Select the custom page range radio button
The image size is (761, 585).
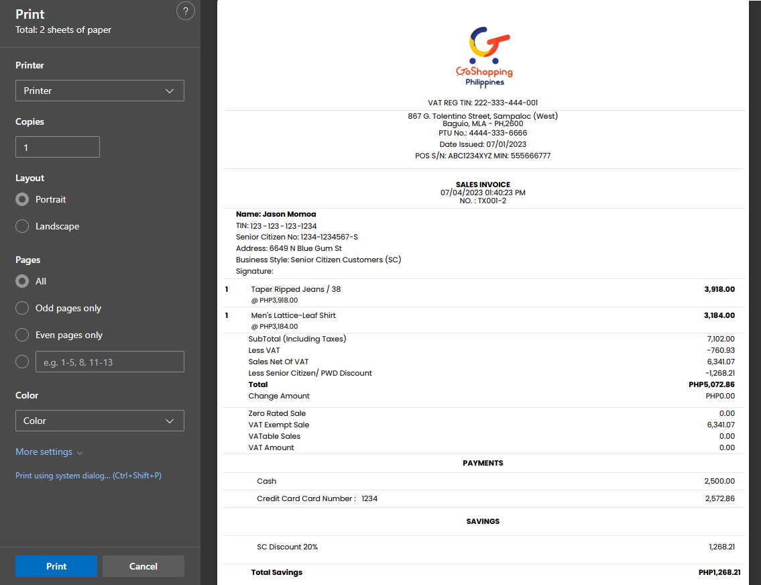22,362
